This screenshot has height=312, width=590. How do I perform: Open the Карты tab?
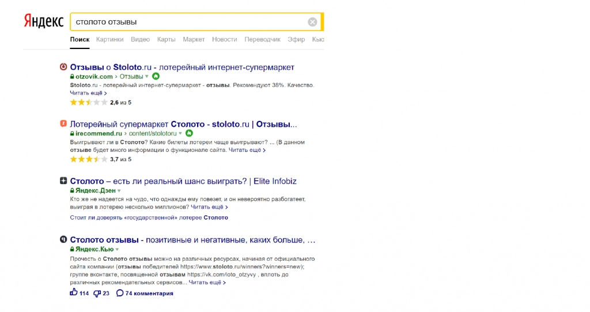click(167, 40)
